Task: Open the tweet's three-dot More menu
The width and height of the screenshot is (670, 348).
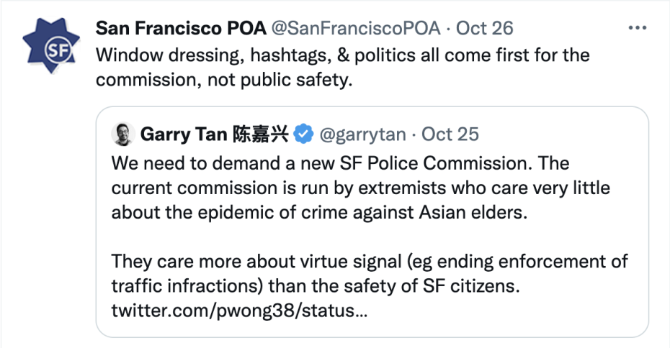Action: coord(638,28)
